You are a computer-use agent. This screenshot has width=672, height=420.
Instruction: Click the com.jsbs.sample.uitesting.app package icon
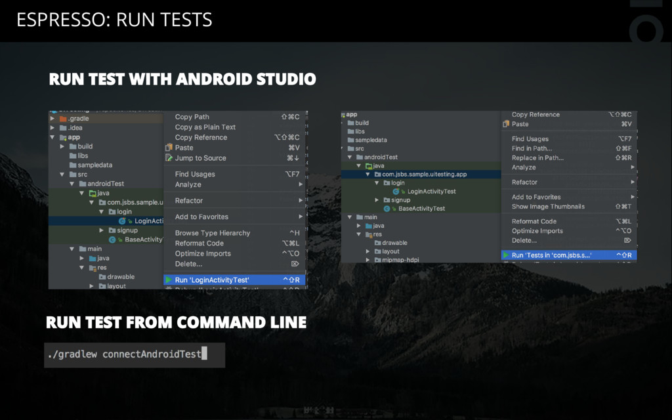[x=377, y=175]
